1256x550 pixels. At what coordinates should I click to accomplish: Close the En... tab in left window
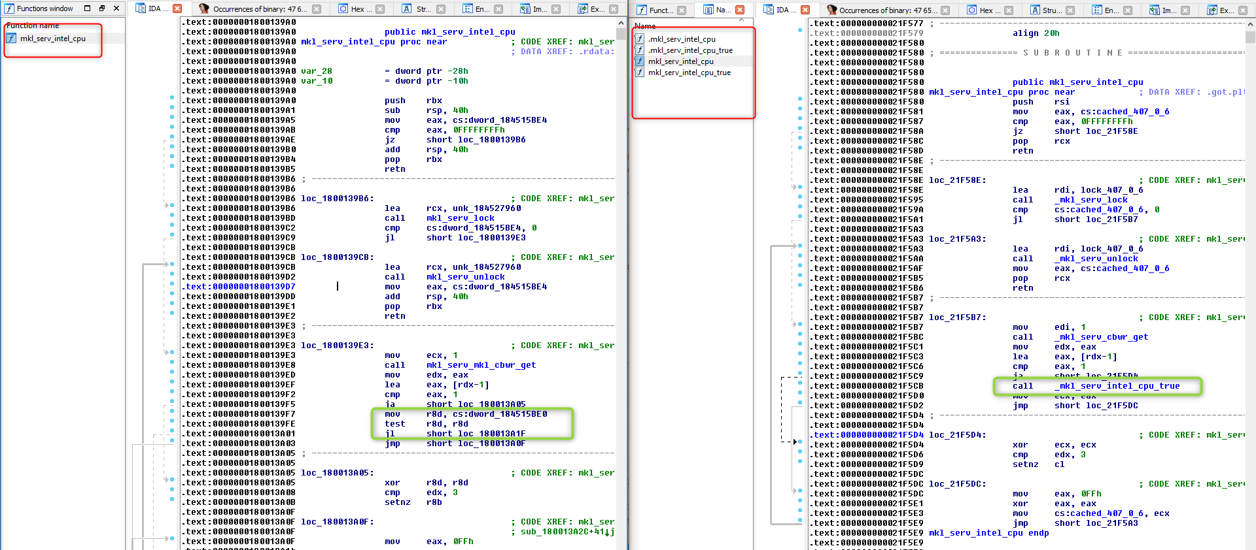[498, 9]
